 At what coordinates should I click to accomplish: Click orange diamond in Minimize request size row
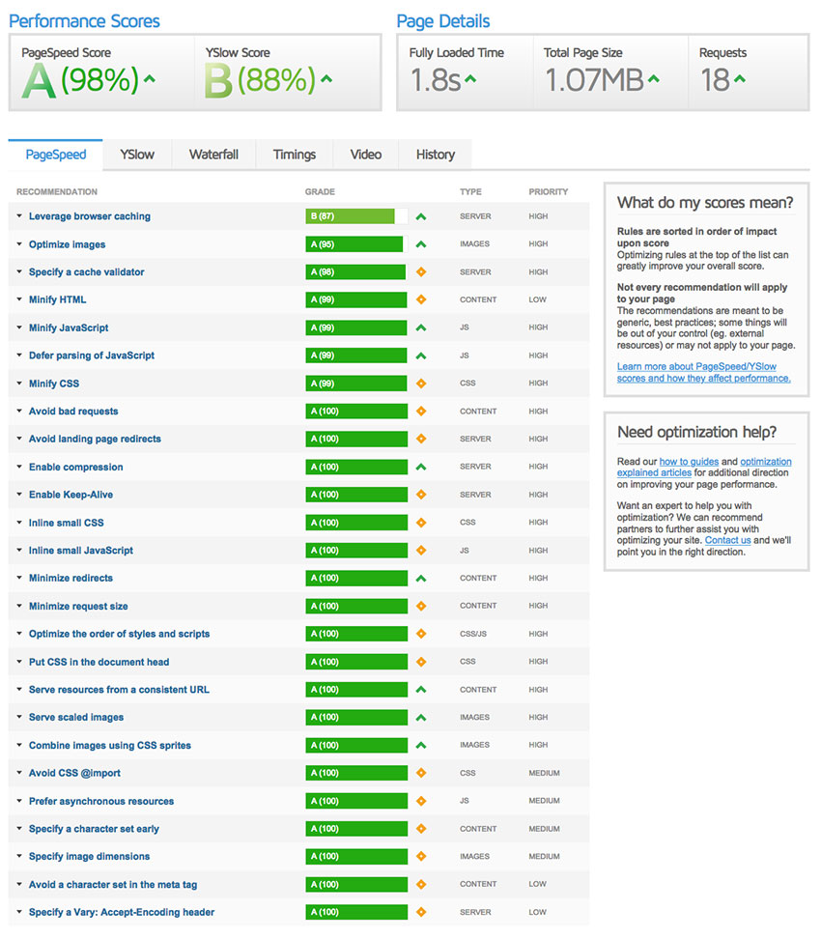(421, 606)
